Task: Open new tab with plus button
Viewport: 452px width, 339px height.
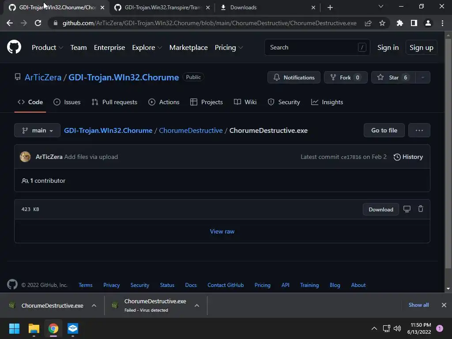Action: click(x=330, y=8)
